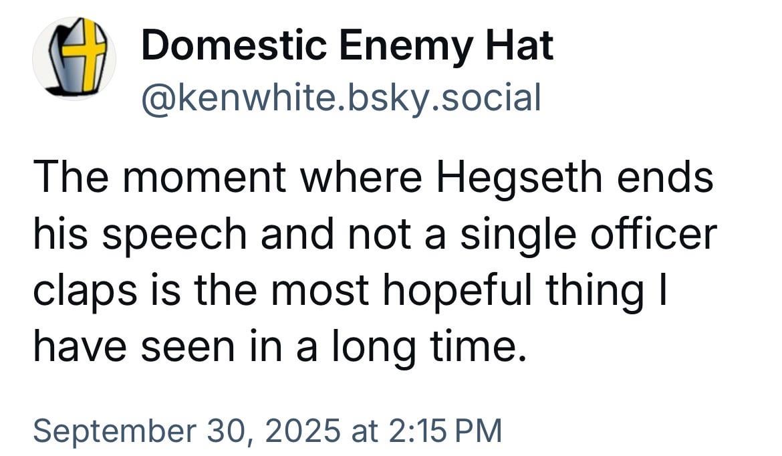782x456 pixels.
Task: Click the word Domestic in display name
Action: point(235,45)
